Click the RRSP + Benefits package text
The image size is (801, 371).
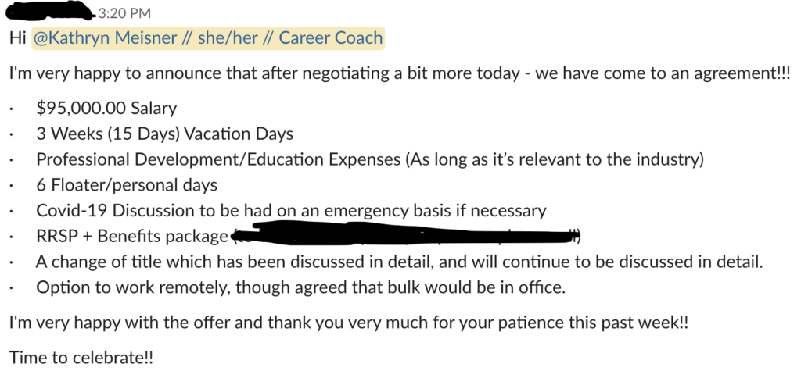pyautogui.click(x=132, y=236)
